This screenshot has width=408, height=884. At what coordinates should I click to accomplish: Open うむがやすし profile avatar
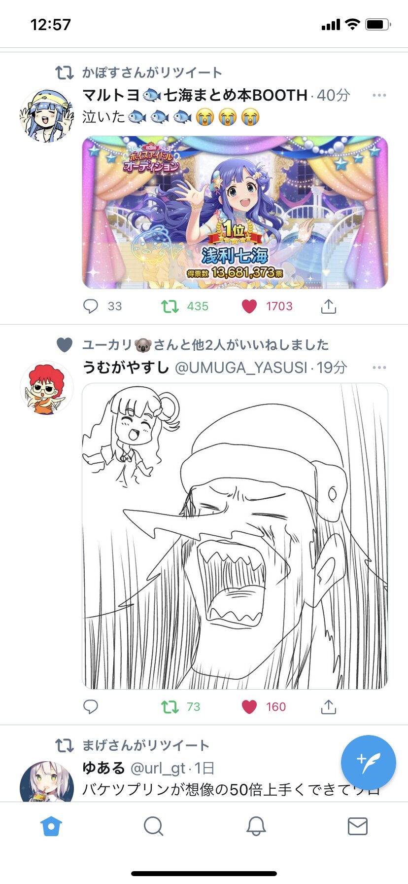tap(46, 388)
